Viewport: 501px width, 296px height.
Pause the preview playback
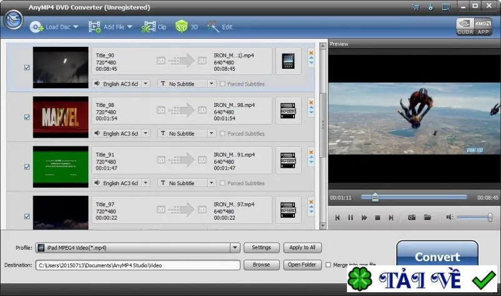pyautogui.click(x=351, y=218)
